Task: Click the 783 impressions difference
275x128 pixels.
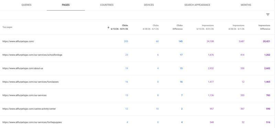Action: (268, 95)
